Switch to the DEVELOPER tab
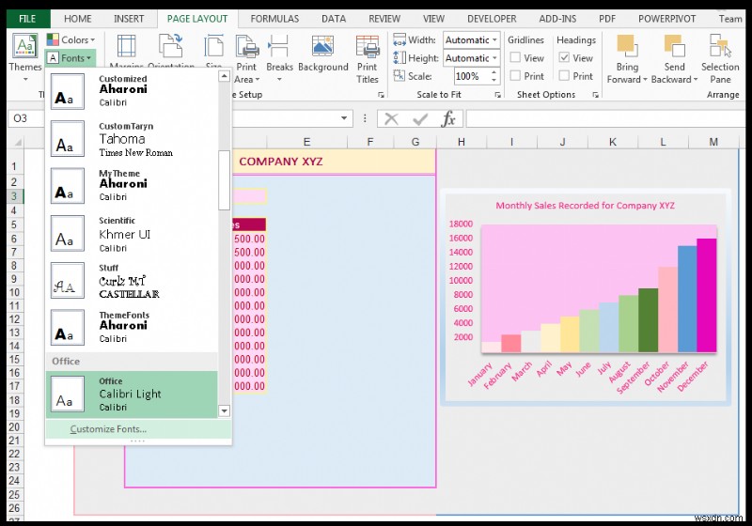This screenshot has width=752, height=526. (492, 19)
